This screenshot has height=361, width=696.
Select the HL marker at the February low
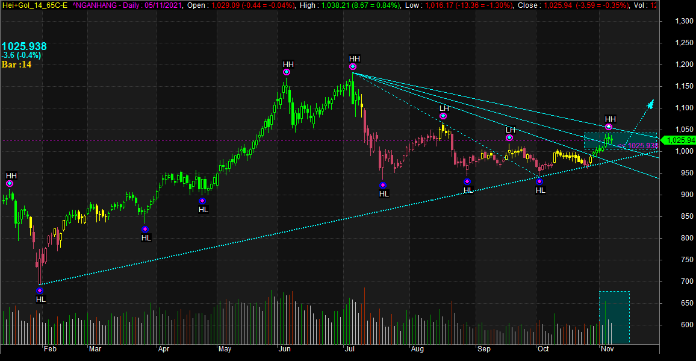(x=40, y=290)
